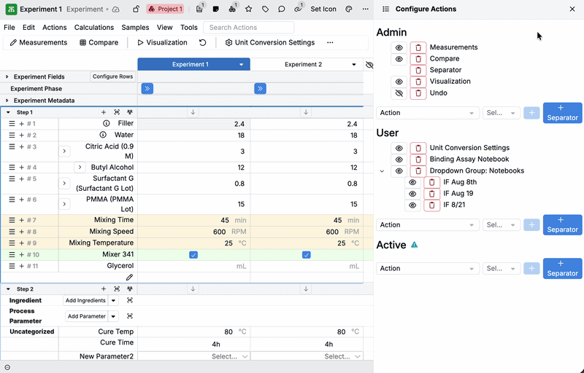
Task: Click the favorite star icon in header
Action: (248, 9)
